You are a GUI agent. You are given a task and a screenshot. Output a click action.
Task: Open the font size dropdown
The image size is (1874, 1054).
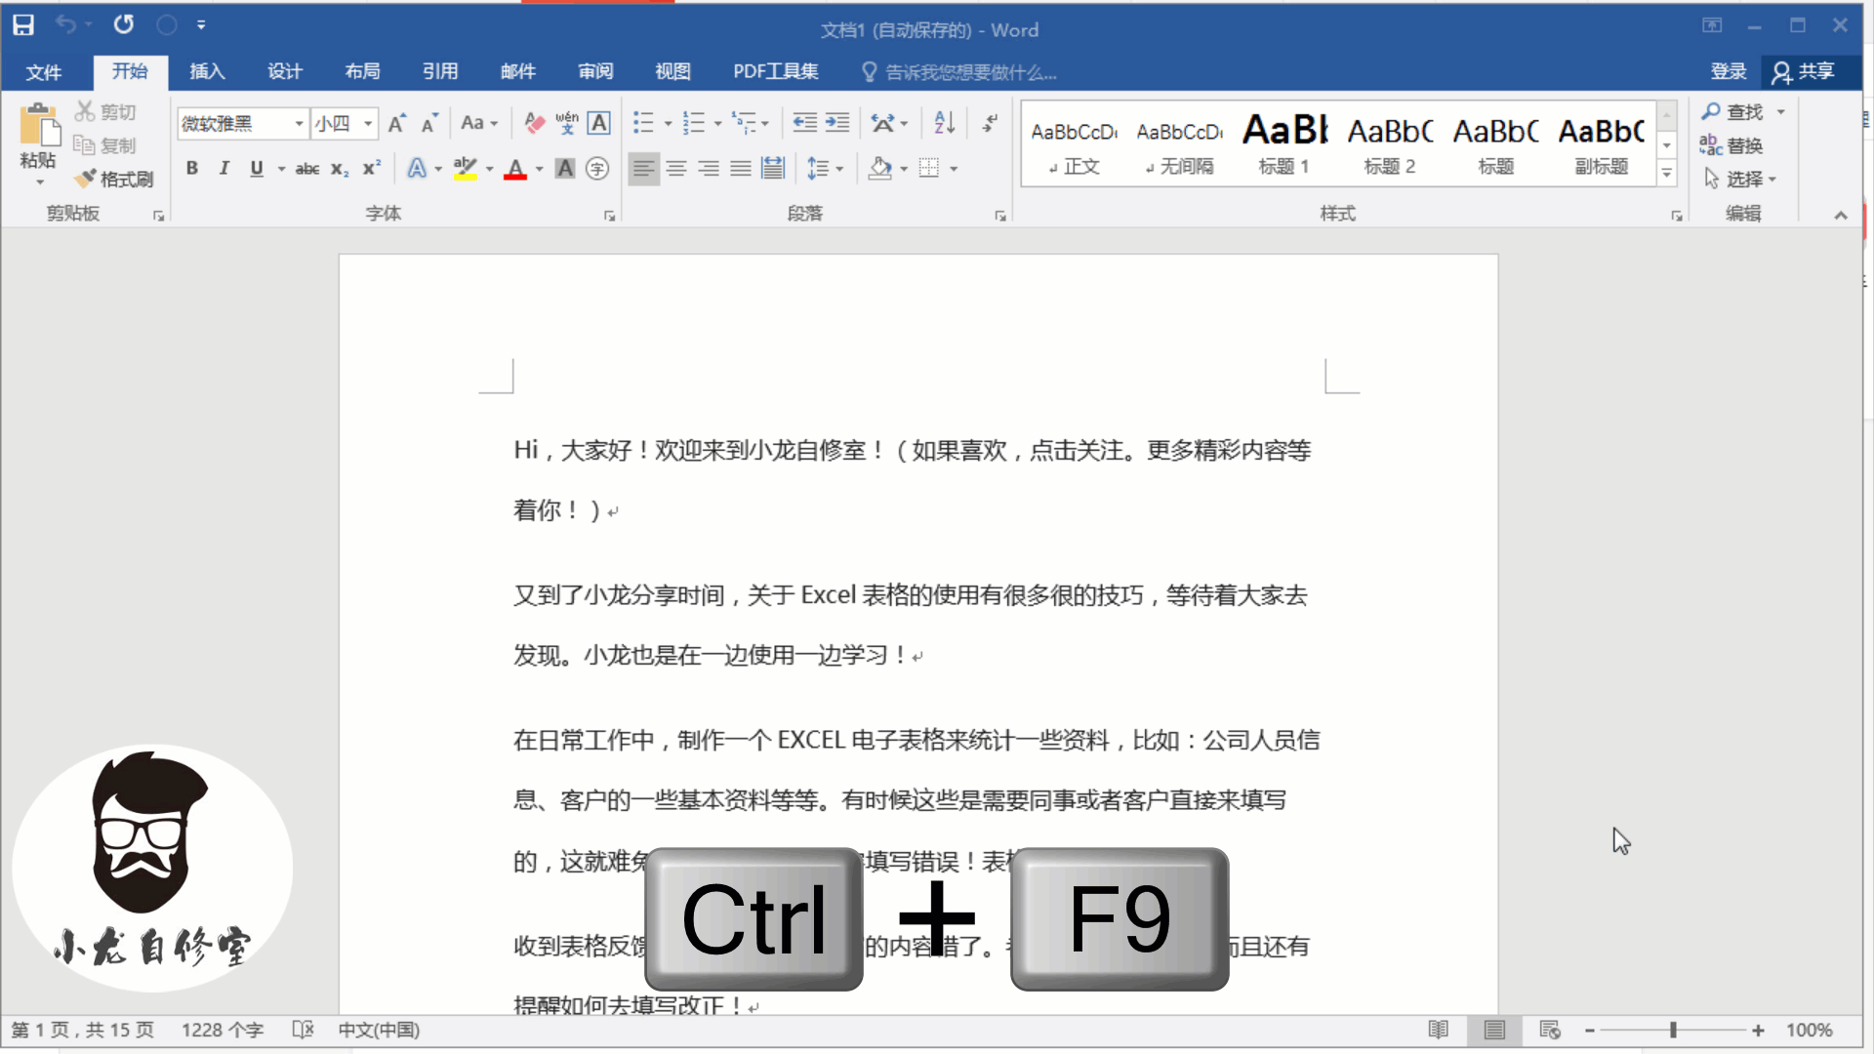[x=366, y=124]
